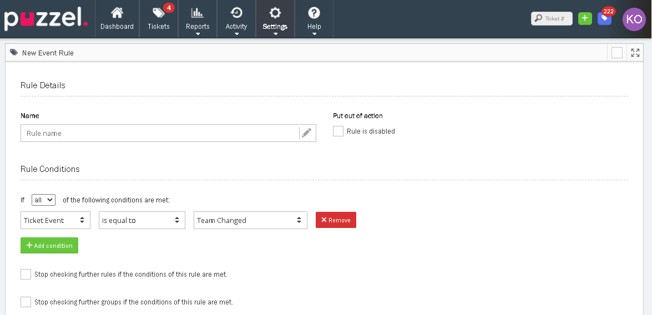Open the Reports menu

click(198, 19)
